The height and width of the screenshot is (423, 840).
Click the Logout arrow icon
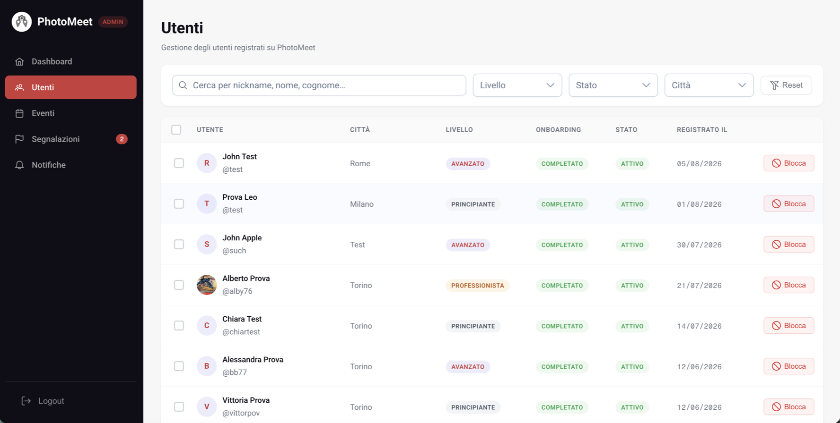pyautogui.click(x=26, y=401)
